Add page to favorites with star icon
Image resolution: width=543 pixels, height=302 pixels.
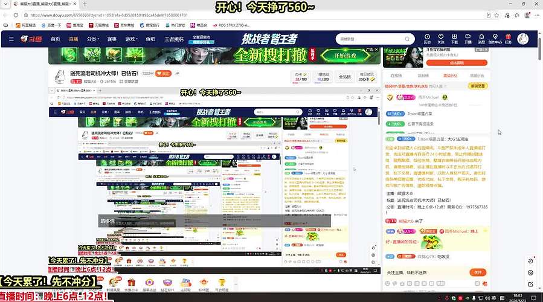[497, 15]
